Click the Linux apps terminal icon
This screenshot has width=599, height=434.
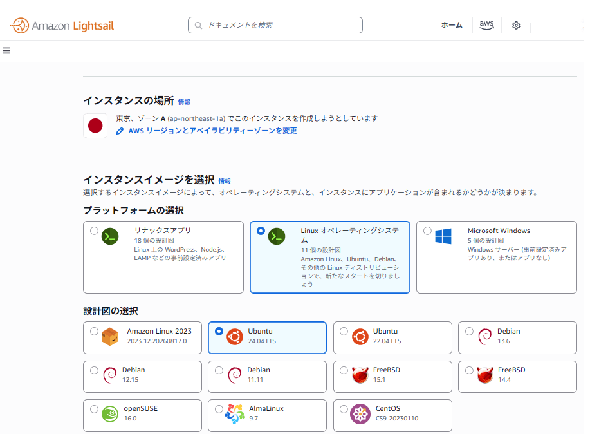(110, 236)
